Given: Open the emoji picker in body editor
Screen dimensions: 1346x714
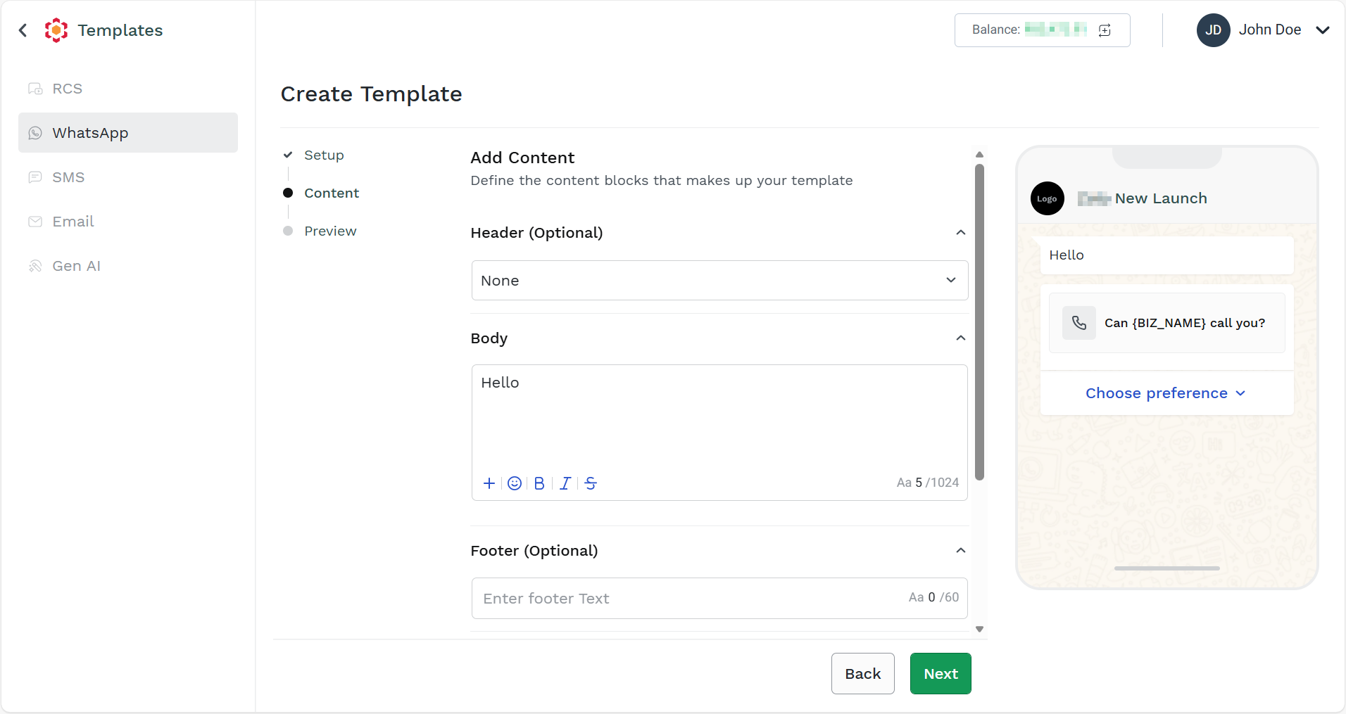Looking at the screenshot, I should pyautogui.click(x=515, y=483).
